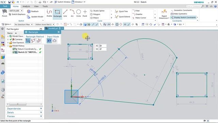This screenshot has width=218, height=123.
Task: Click Make Symmetric
Action: click(x=179, y=14)
